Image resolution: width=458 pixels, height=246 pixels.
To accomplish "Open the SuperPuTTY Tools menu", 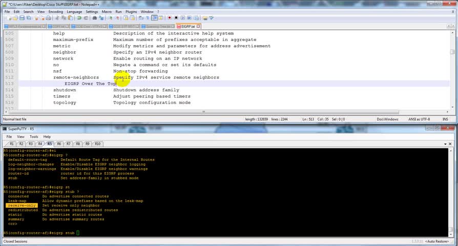I will [34, 137].
